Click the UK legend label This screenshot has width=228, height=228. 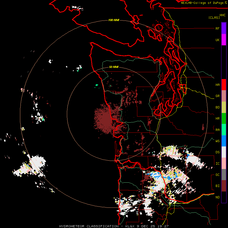217,40
